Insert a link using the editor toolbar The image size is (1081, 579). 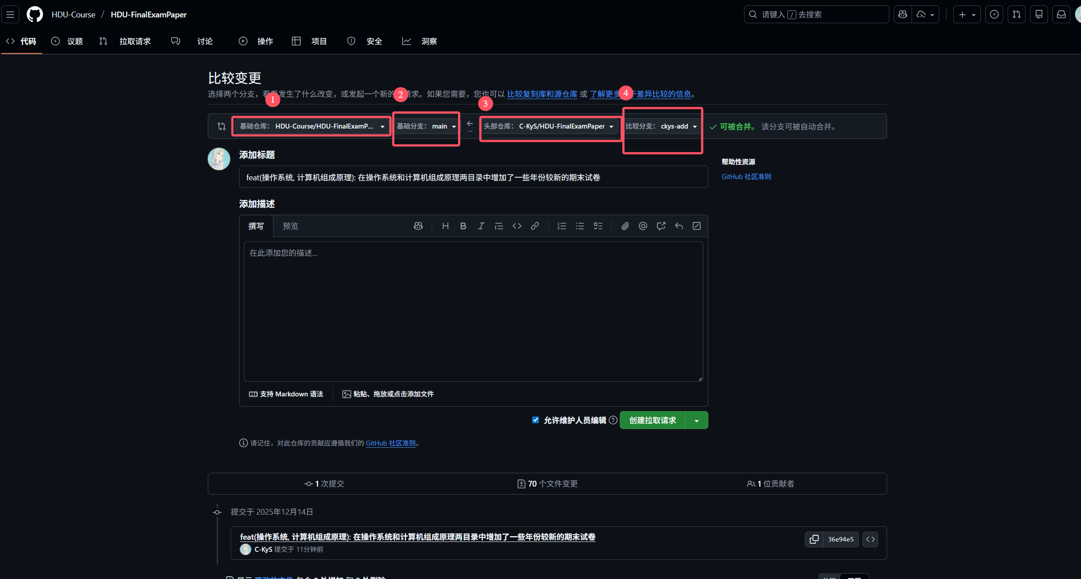click(534, 226)
